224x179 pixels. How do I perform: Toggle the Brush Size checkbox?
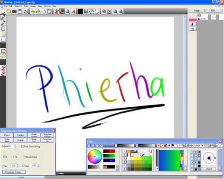[x=24, y=157]
